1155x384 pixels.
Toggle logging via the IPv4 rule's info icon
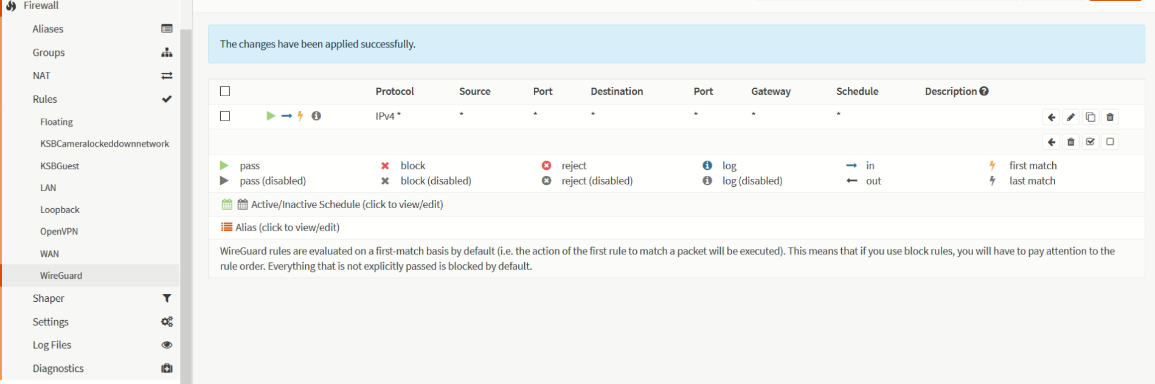click(316, 116)
